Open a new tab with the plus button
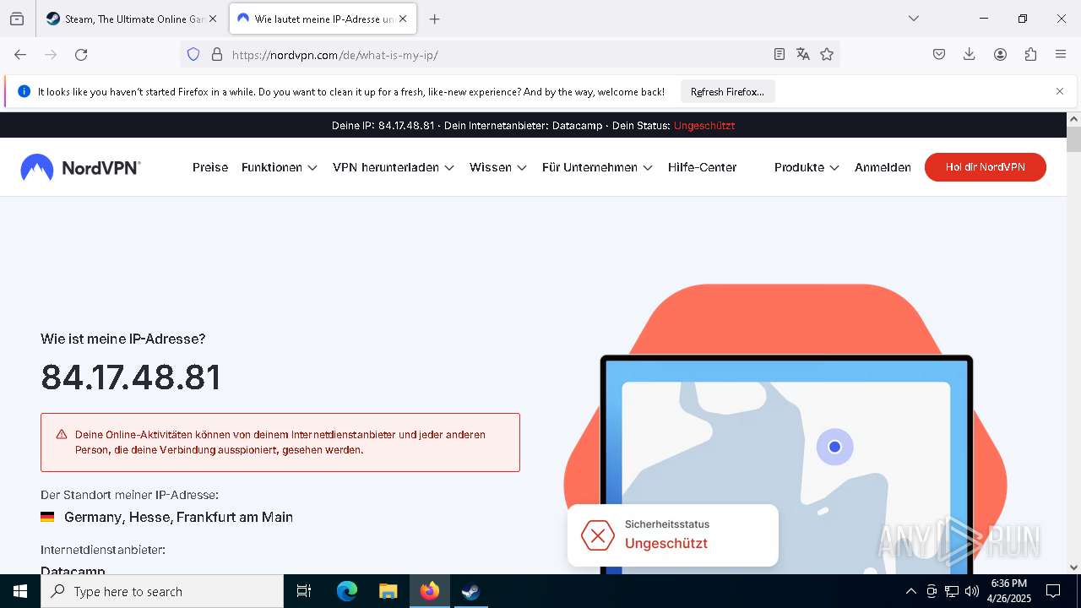This screenshot has width=1081, height=608. pyautogui.click(x=434, y=19)
